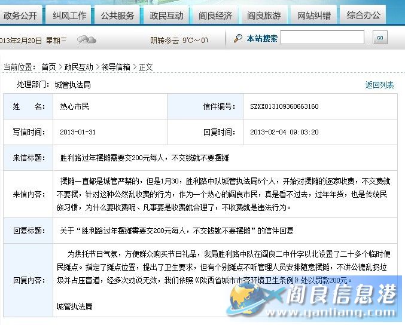Click 政民互动 in the breadcrumb trail
The width and height of the screenshot is (405, 325).
point(79,67)
